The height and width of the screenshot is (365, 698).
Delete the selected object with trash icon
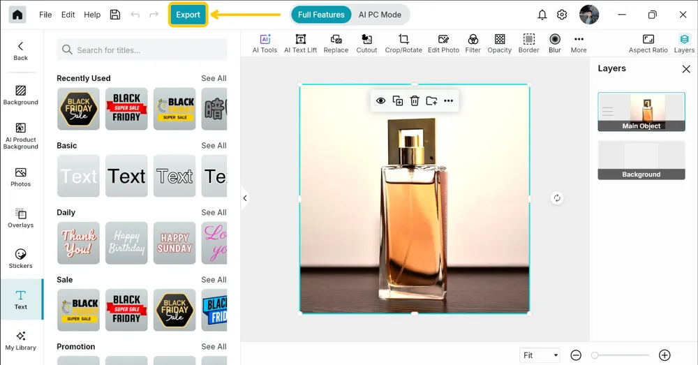click(x=415, y=101)
